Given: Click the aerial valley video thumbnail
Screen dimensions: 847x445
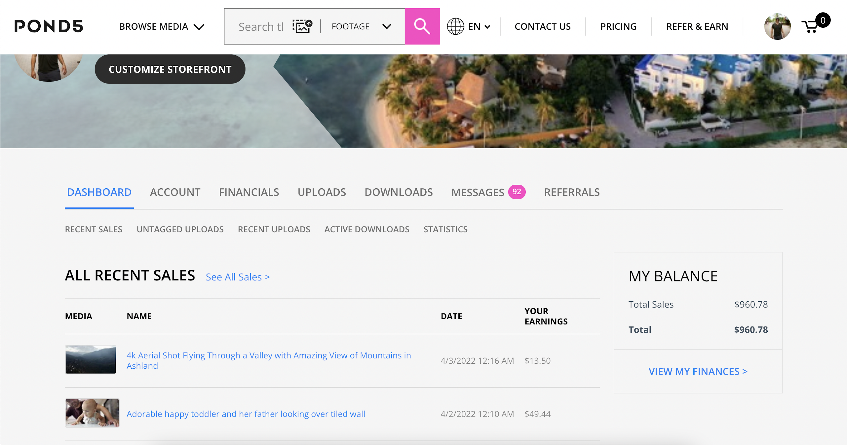Looking at the screenshot, I should point(90,359).
